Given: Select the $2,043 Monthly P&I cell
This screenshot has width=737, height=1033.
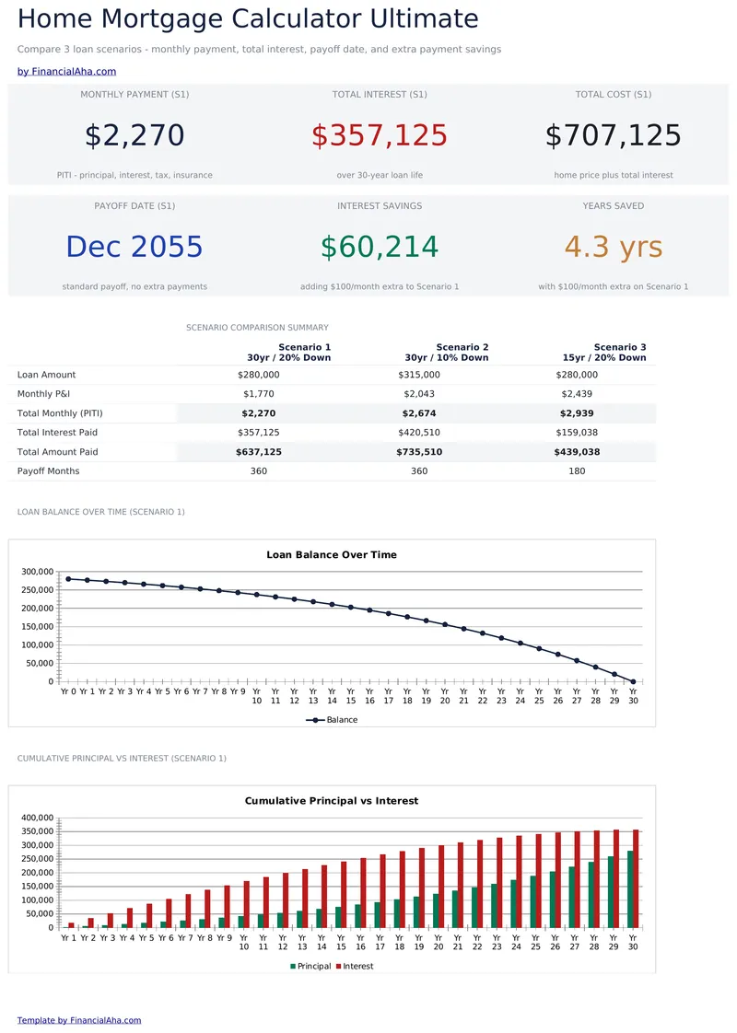Looking at the screenshot, I should (419, 394).
